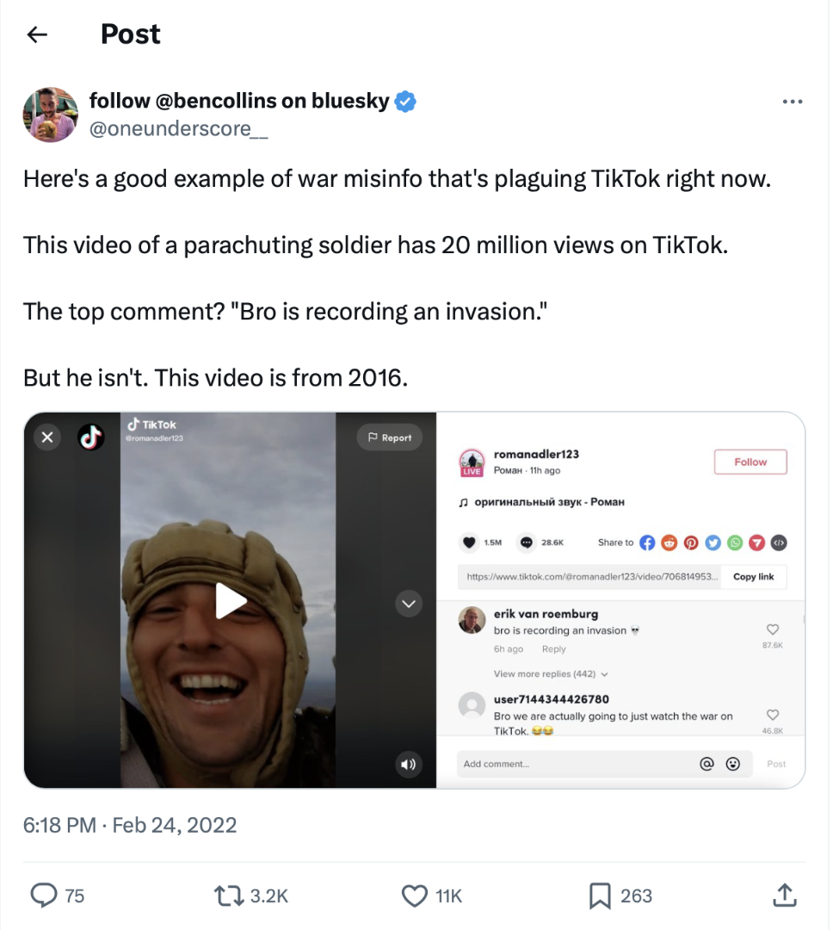Image resolution: width=833 pixels, height=930 pixels.
Task: Close the TikTok video viewer
Action: coord(47,437)
